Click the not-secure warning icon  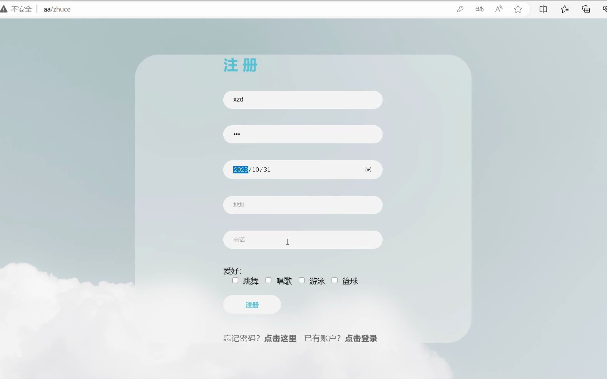click(x=4, y=9)
